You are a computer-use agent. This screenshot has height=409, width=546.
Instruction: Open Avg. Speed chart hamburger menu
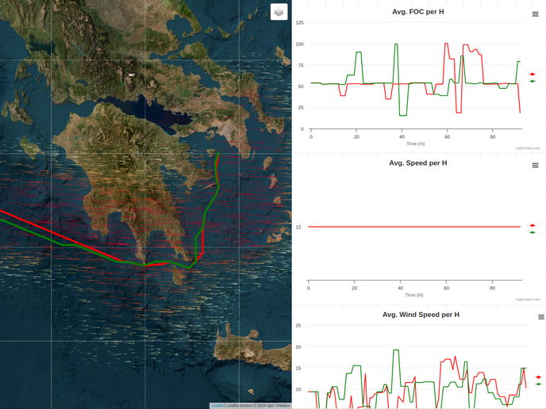535,165
